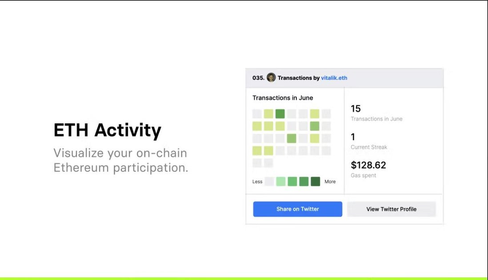
Task: Select the lightest swatch beside Less
Action: tap(269, 181)
